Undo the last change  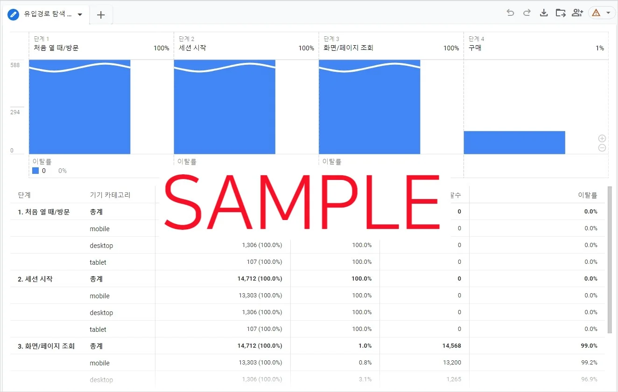510,13
